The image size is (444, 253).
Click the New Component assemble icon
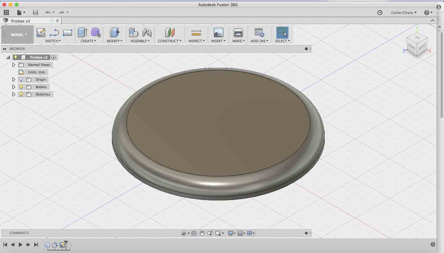[133, 33]
